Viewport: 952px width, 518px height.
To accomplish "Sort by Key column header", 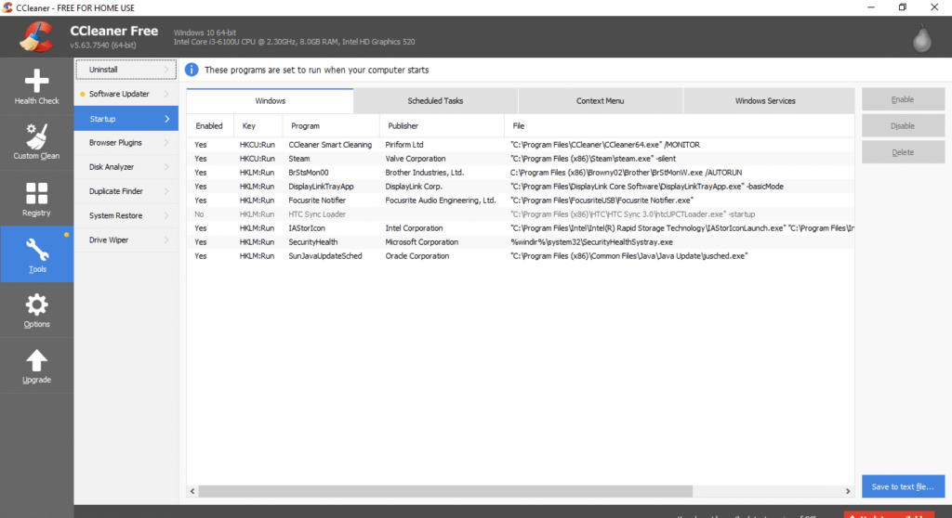I will [258, 125].
